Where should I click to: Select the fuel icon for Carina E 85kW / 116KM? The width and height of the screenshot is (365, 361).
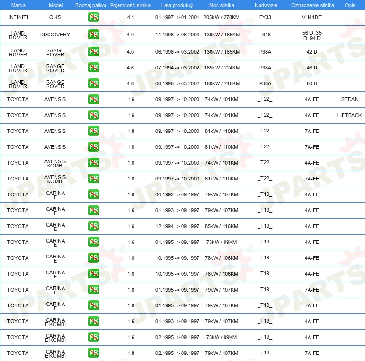[x=93, y=226]
